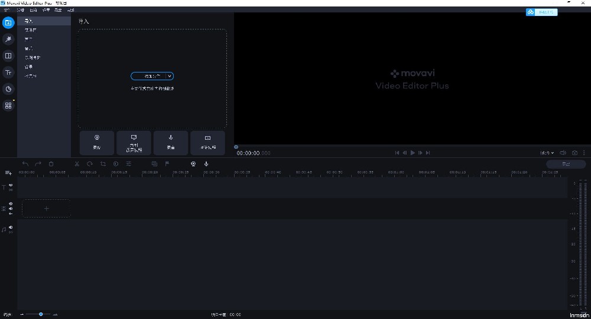Open the Transition wizard icon
Viewport: 591px width, 319px height.
click(154, 164)
